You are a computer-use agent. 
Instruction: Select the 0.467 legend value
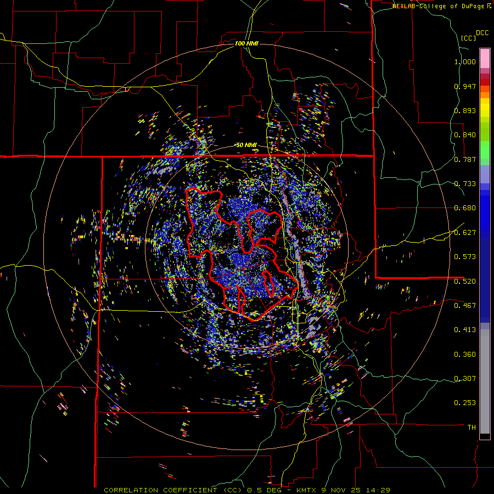(465, 306)
